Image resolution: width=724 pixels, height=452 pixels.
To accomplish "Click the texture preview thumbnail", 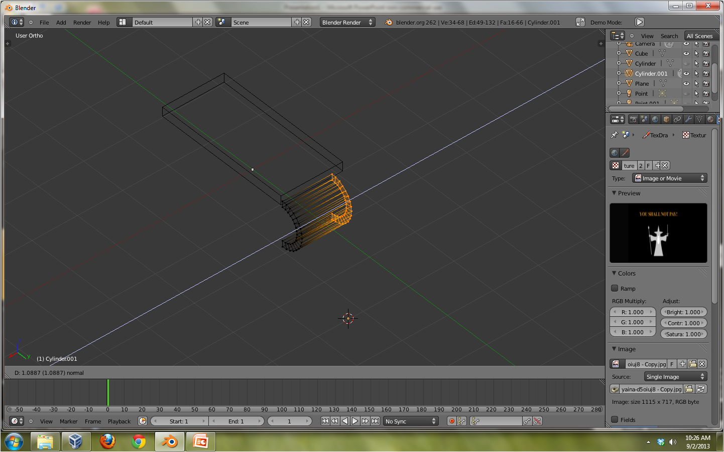I will click(658, 233).
